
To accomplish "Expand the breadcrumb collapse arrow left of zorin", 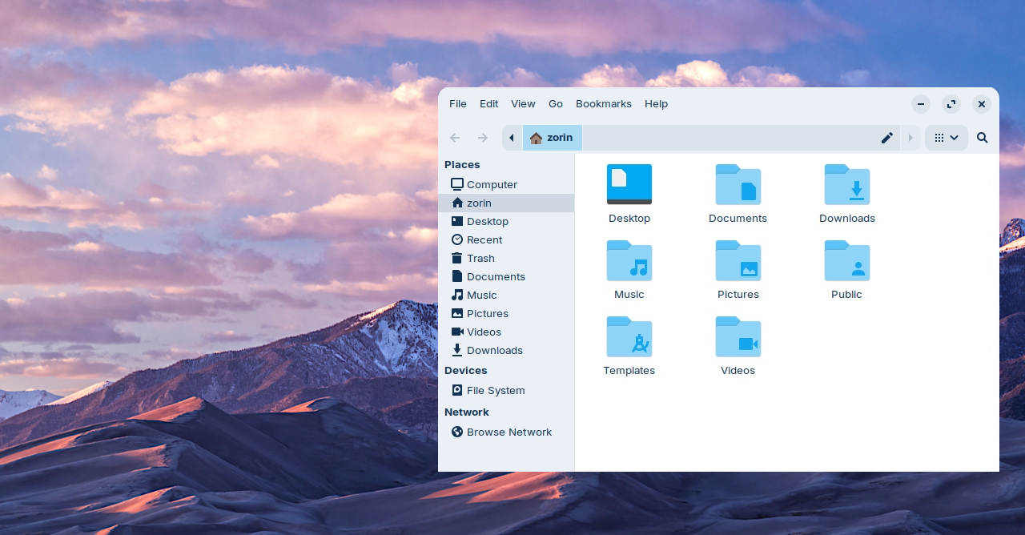I will [512, 138].
